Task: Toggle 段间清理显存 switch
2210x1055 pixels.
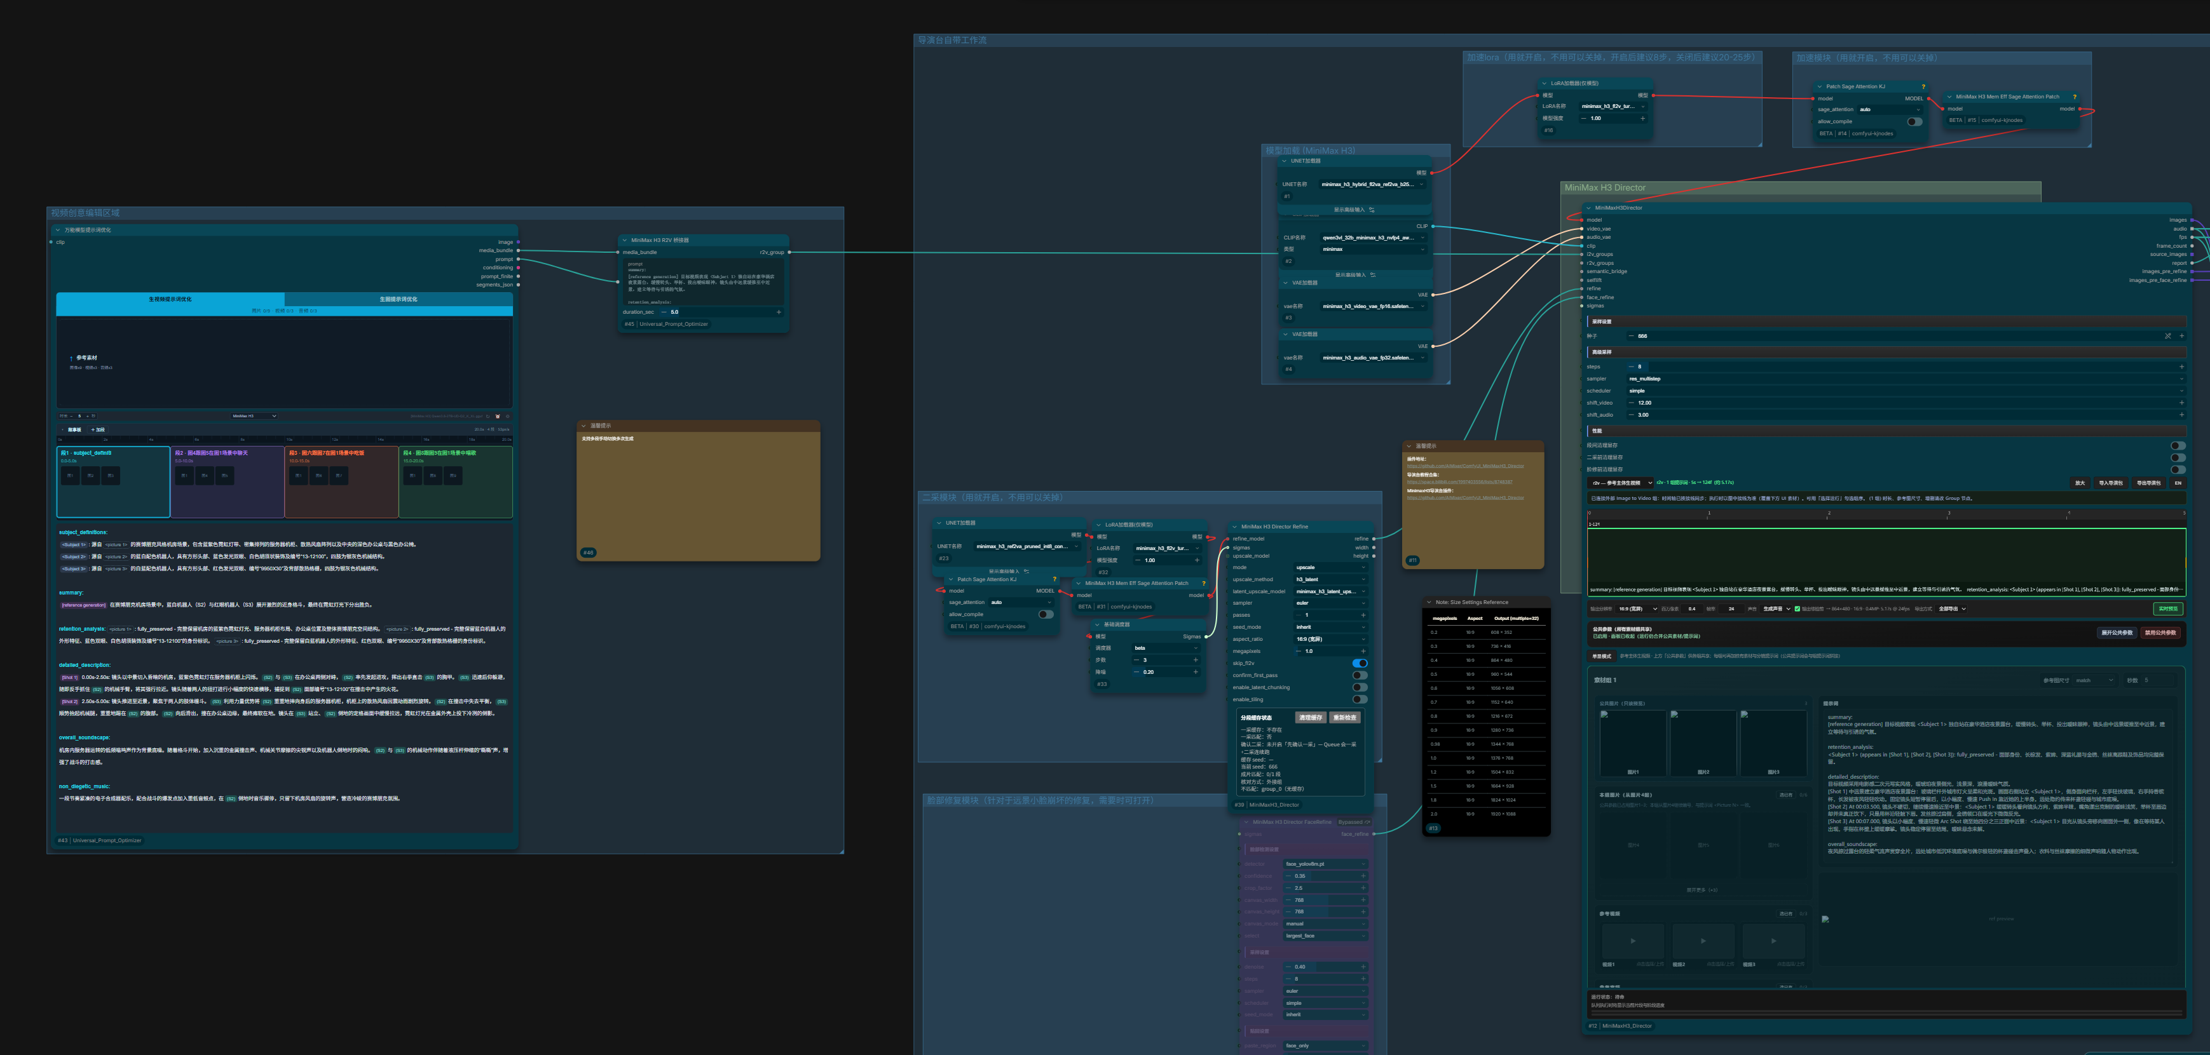Action: [2178, 446]
